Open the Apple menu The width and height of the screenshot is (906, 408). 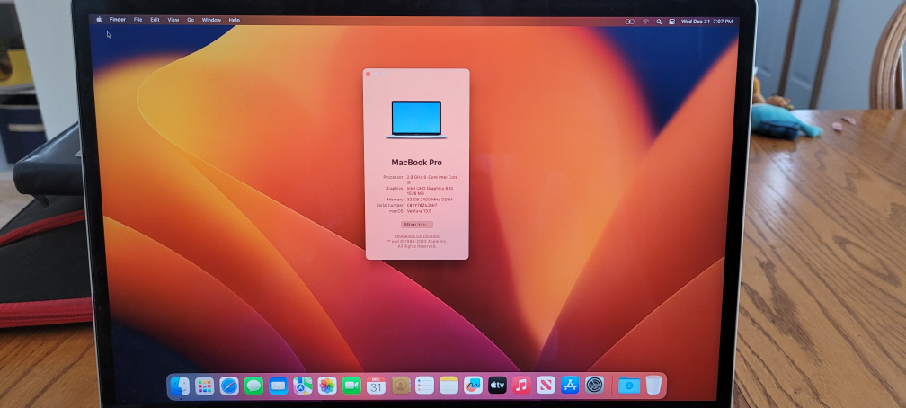(x=99, y=20)
